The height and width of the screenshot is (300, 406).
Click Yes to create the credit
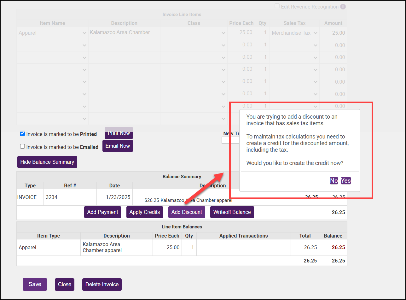345,180
